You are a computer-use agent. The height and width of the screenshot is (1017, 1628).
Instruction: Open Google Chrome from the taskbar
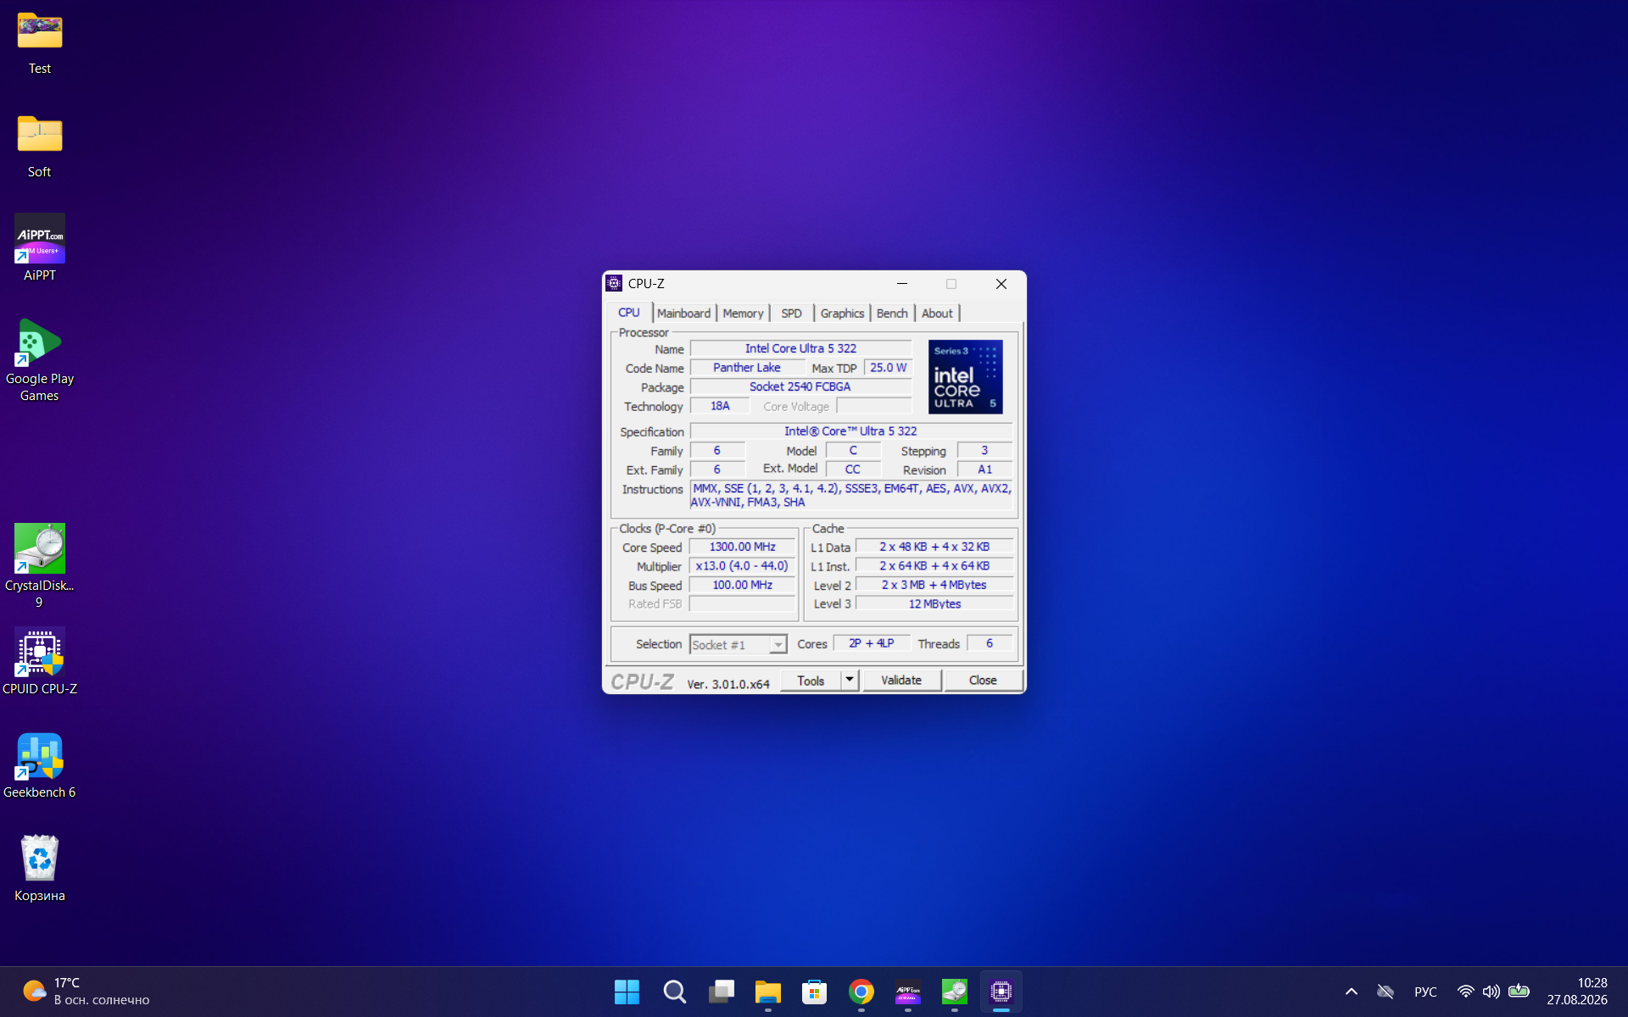point(861,992)
